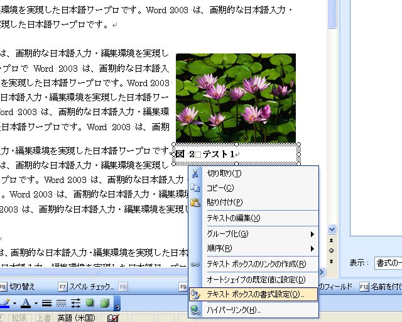The height and width of the screenshot is (322, 402).
Task: Click the chain link icon for text box linking
Action: 195,264
